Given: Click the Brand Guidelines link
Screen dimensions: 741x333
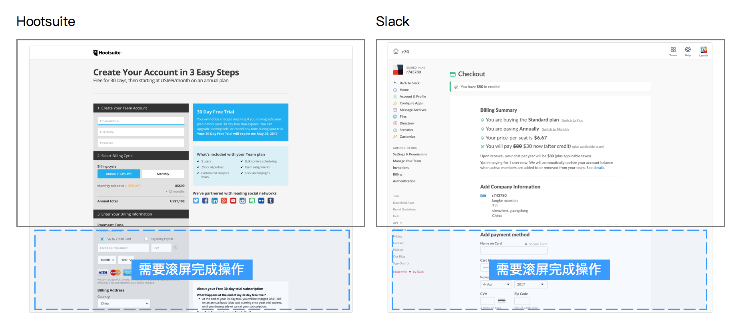Looking at the screenshot, I should click(404, 209).
